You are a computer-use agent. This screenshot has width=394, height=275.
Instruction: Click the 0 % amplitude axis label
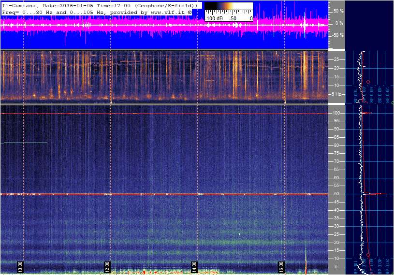coord(338,23)
